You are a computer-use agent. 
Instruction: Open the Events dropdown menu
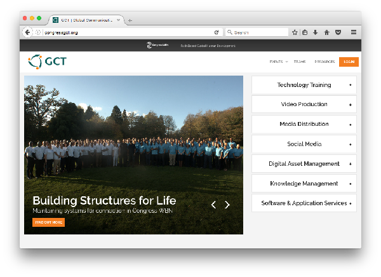click(x=278, y=62)
